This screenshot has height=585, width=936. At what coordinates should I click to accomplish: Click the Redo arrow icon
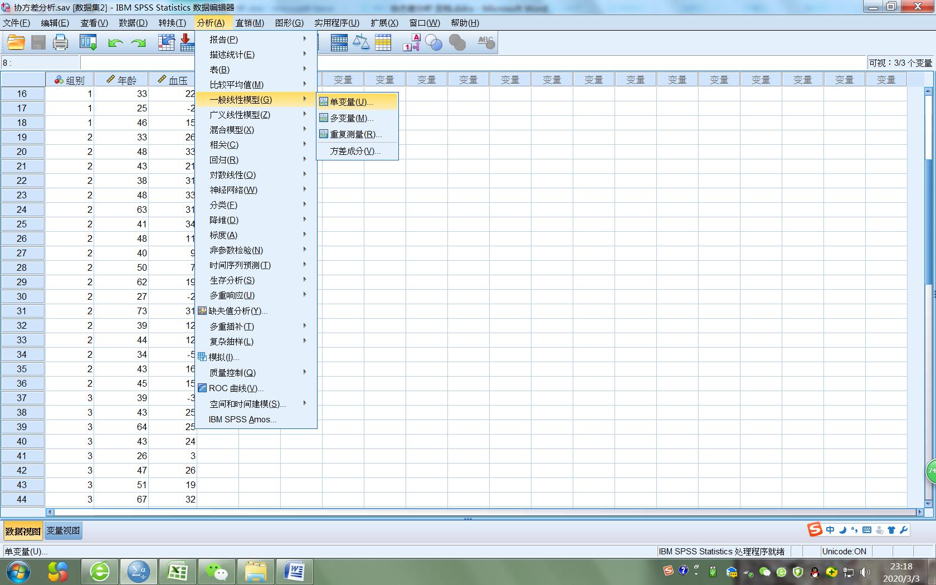pos(138,43)
